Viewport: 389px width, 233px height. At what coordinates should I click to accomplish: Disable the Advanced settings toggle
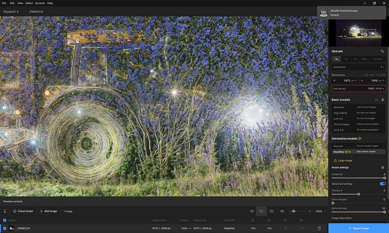[x=383, y=184]
